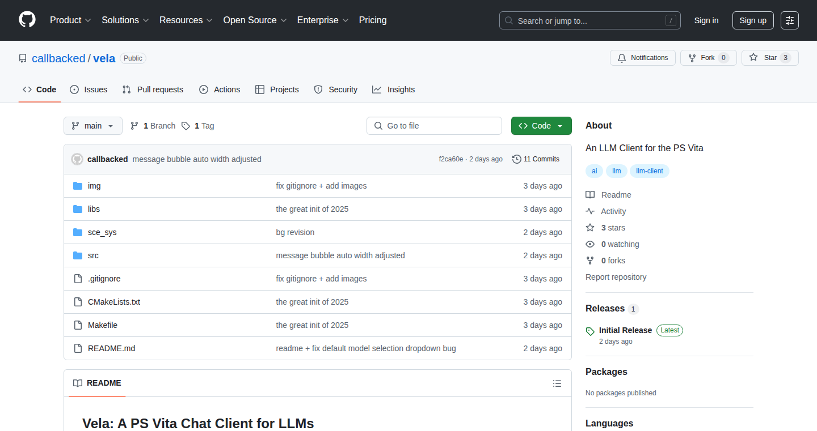The width and height of the screenshot is (817, 431).
Task: Click the release tag icon near Initial Release
Action: point(590,331)
